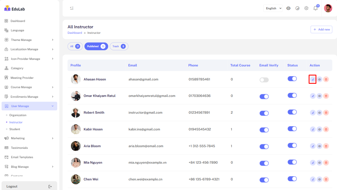The image size is (337, 190).
Task: Open the notifications bell icon
Action: point(316,8)
